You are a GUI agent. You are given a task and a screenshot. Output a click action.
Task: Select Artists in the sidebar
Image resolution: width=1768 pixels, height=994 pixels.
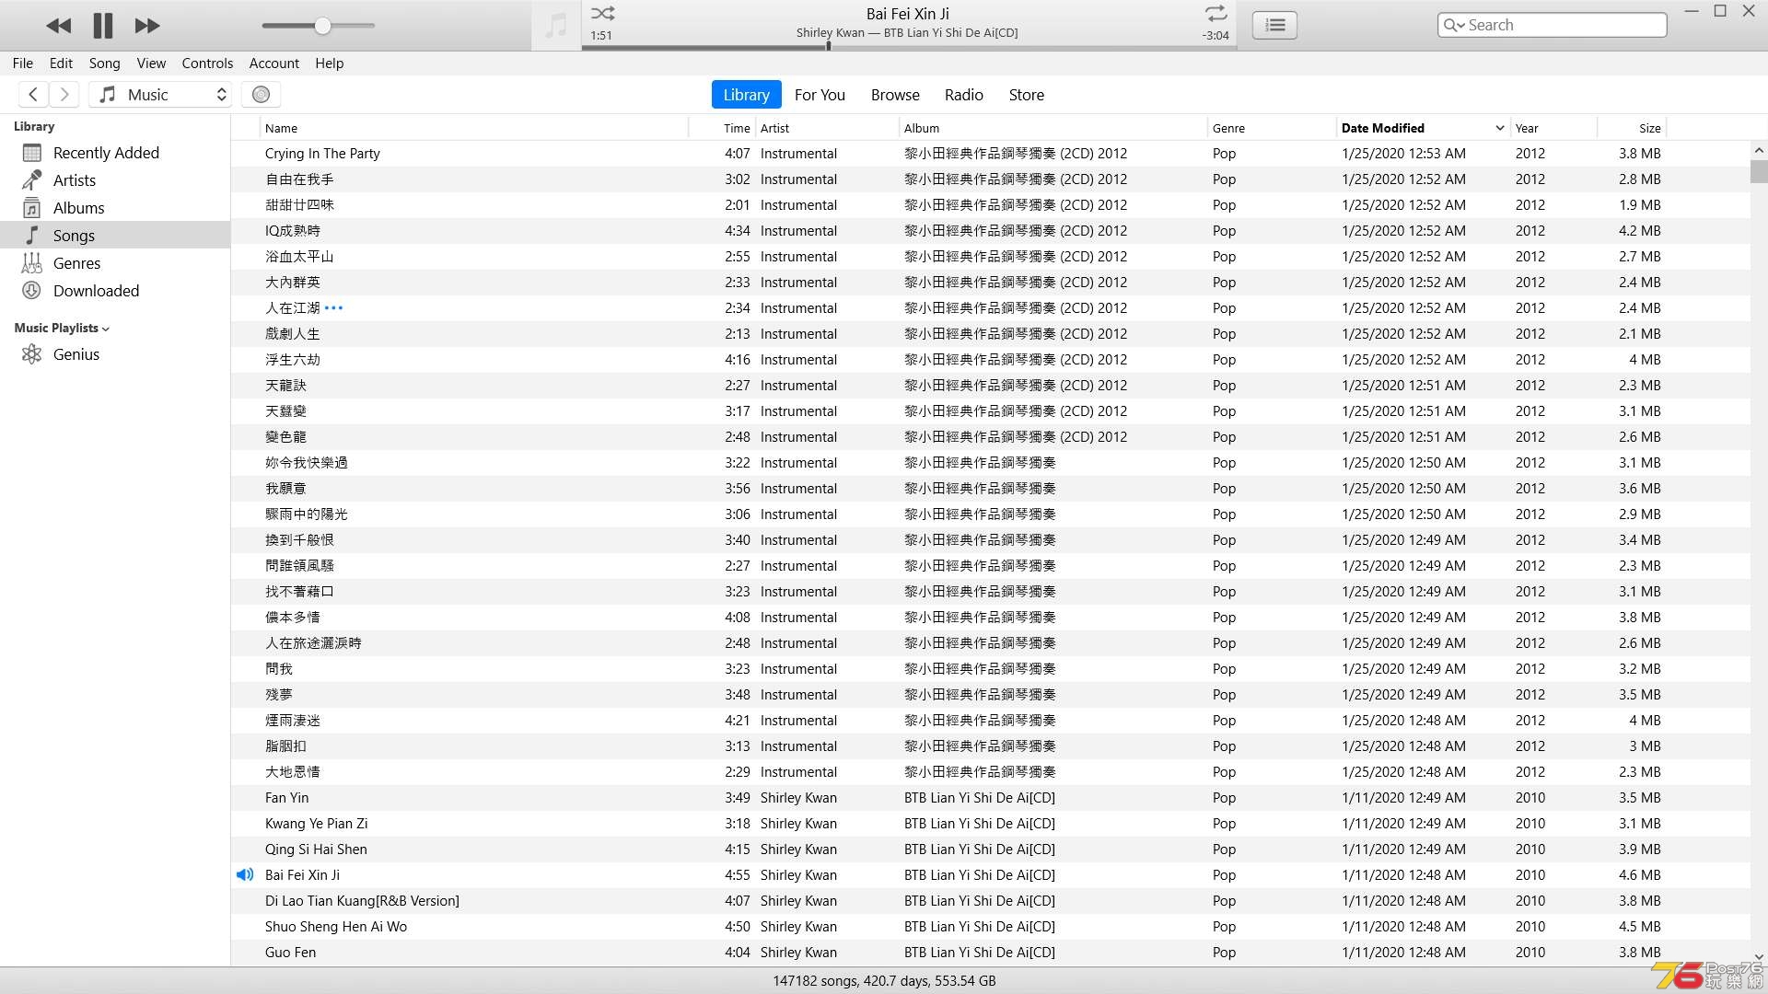pyautogui.click(x=115, y=180)
